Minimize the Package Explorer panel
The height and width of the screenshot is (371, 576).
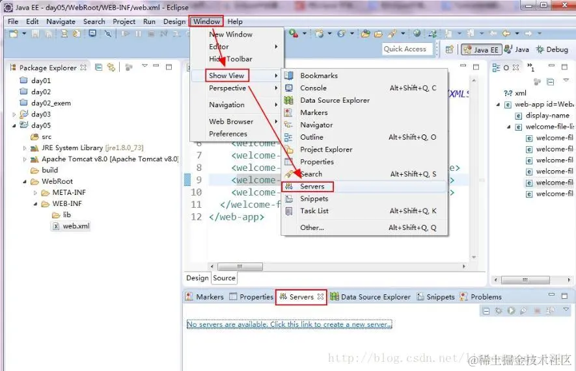pyautogui.click(x=156, y=66)
